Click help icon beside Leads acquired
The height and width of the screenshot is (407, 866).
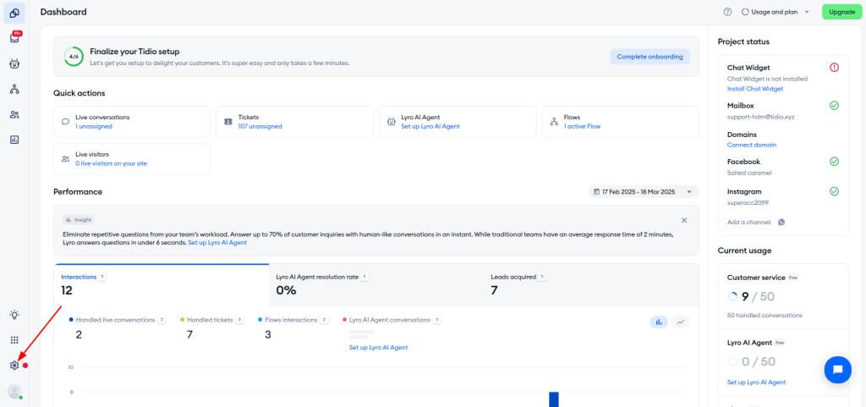pyautogui.click(x=542, y=278)
